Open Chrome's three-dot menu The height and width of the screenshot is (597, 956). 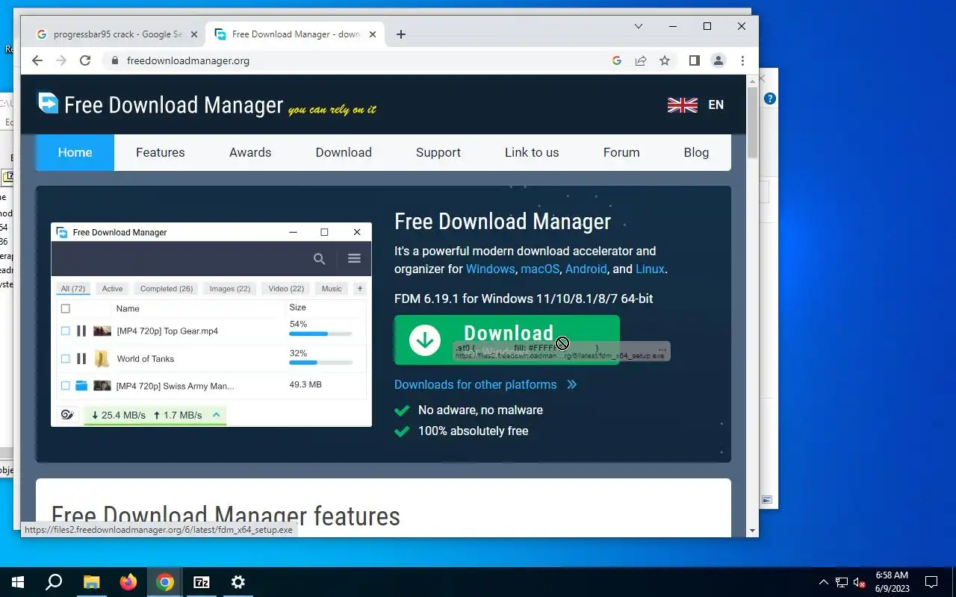coord(742,60)
